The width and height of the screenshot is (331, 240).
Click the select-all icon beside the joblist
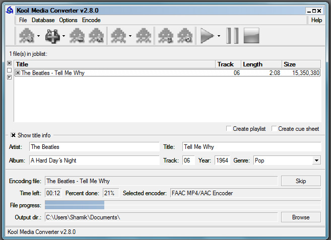coord(9,63)
